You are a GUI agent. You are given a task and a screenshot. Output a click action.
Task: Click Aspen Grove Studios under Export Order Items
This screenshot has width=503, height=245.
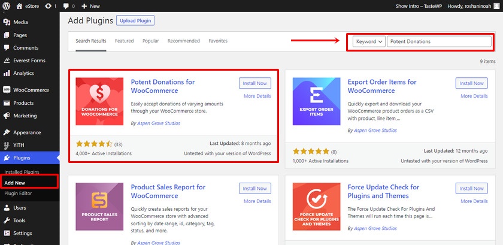[375, 131]
